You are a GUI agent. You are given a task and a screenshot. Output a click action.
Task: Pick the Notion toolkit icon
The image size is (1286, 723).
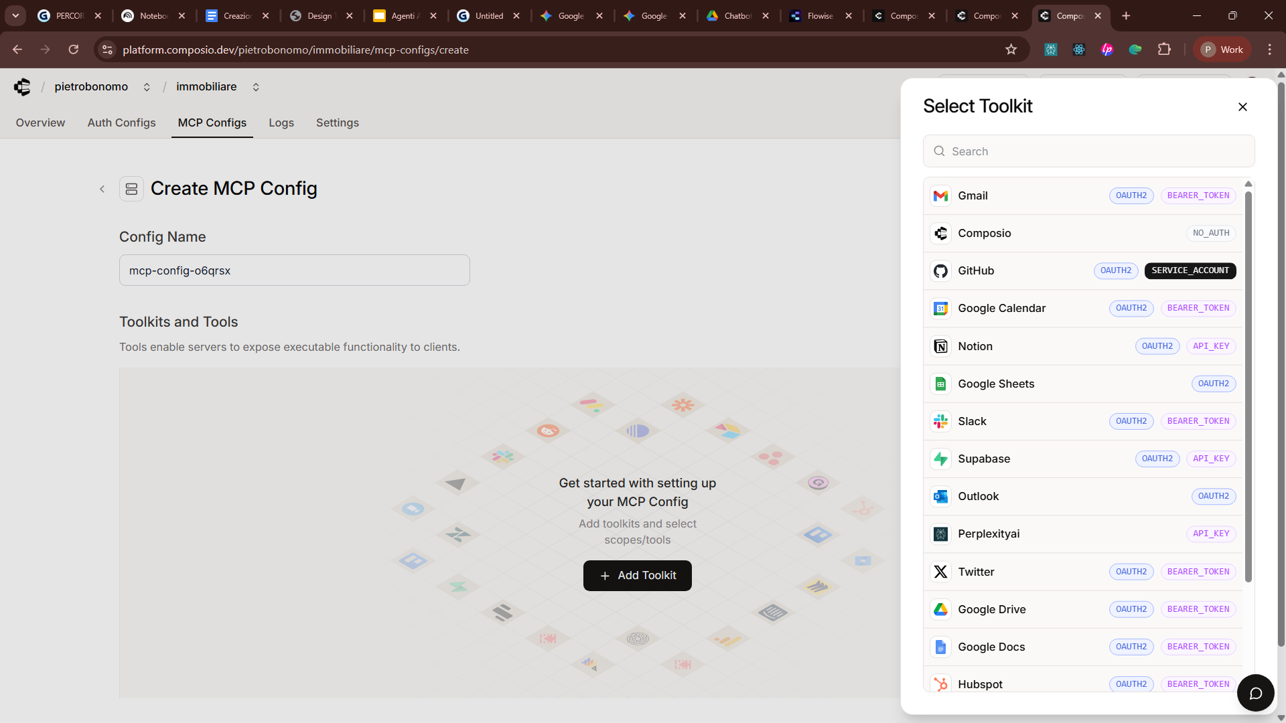pyautogui.click(x=940, y=346)
